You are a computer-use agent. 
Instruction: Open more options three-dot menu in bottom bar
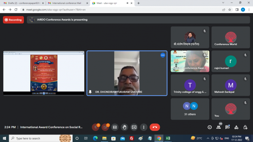coord(144,127)
